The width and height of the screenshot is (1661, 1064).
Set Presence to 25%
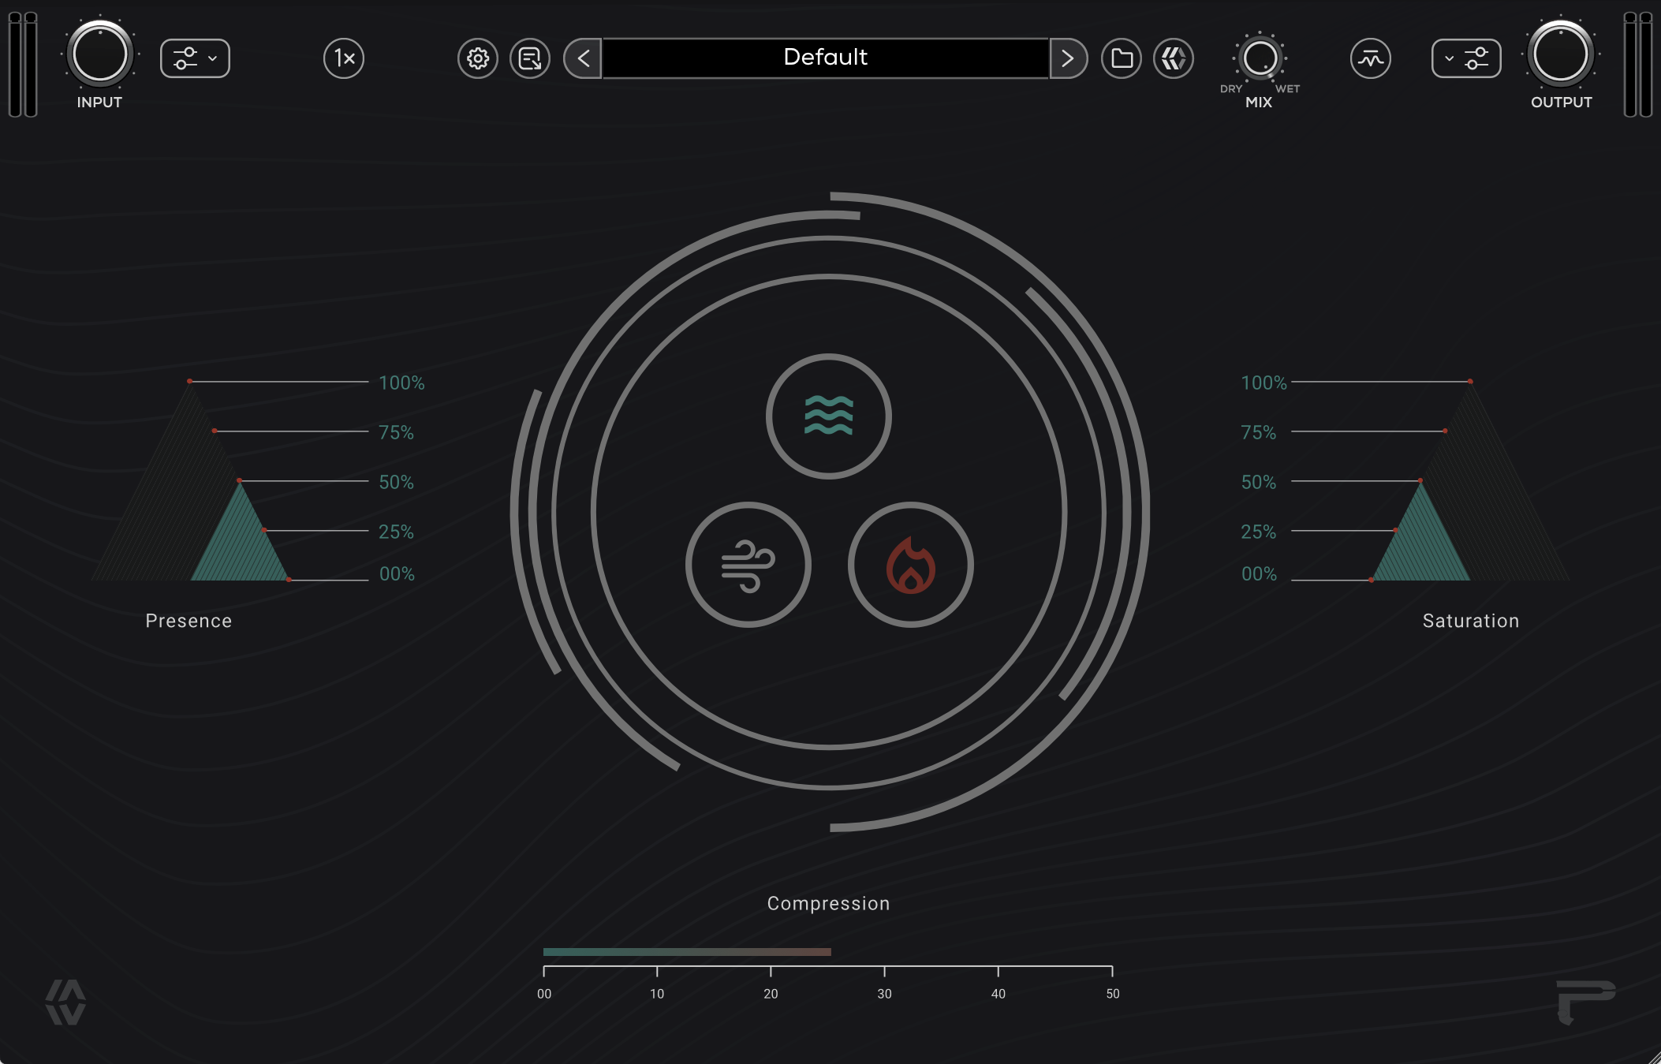[x=396, y=532]
